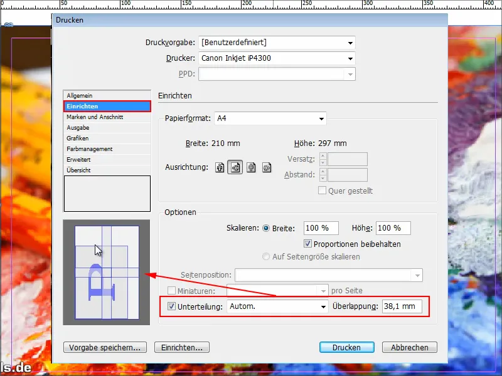Choose the reverse landscape orientation icon
Screen dimensions: 502x376
pos(266,167)
